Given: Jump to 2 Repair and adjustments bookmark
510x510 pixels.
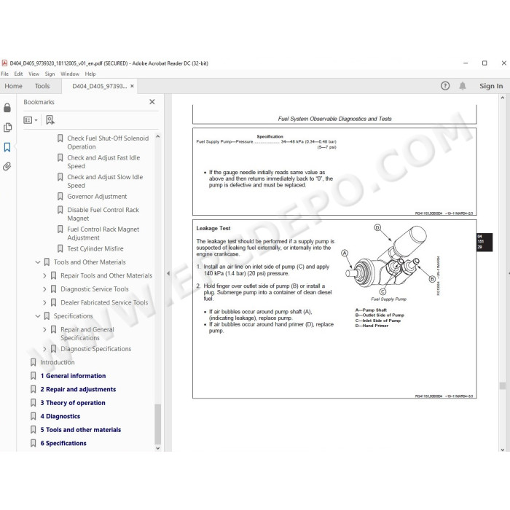Looking at the screenshot, I should click(78, 389).
